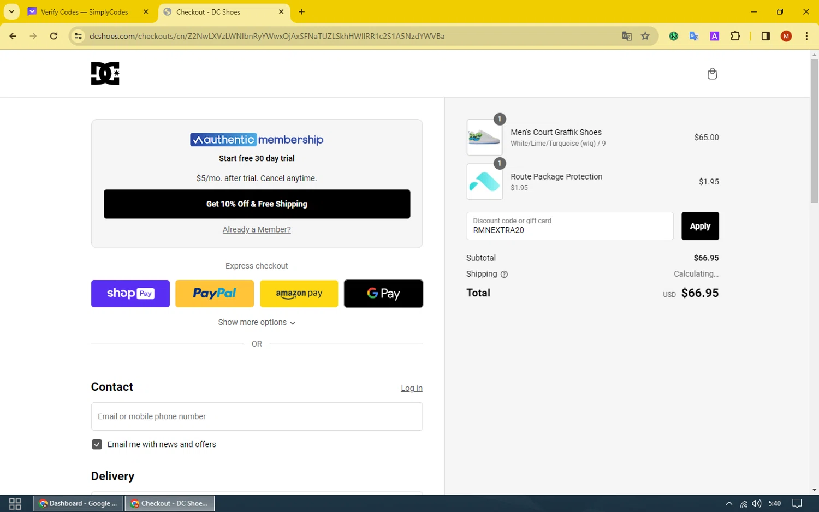Show hidden system tray icons
The width and height of the screenshot is (819, 512).
(x=728, y=504)
